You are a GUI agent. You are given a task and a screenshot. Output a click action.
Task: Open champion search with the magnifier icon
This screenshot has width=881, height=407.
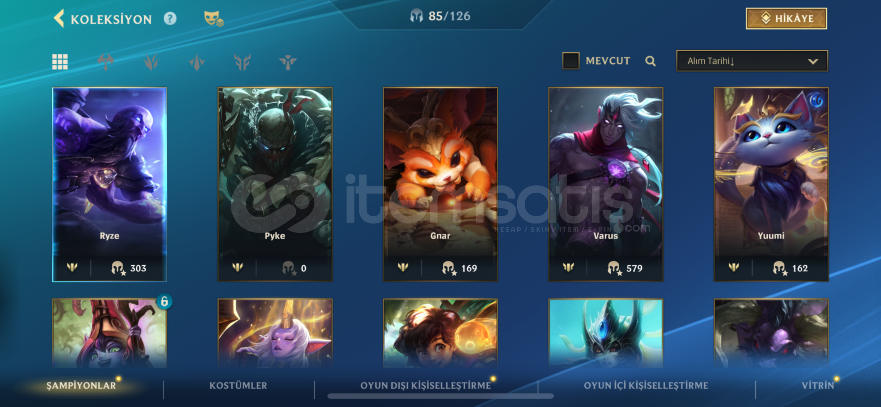[x=650, y=61]
